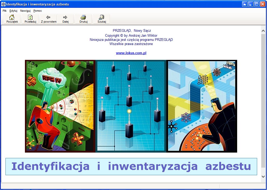This screenshot has width=267, height=190.
Task: Open the Pomoc help menu
Action: pyautogui.click(x=38, y=11)
